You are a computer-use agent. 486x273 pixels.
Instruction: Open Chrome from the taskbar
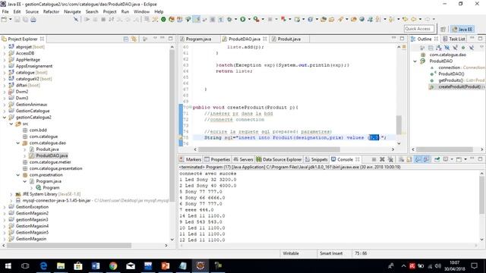tap(113, 266)
